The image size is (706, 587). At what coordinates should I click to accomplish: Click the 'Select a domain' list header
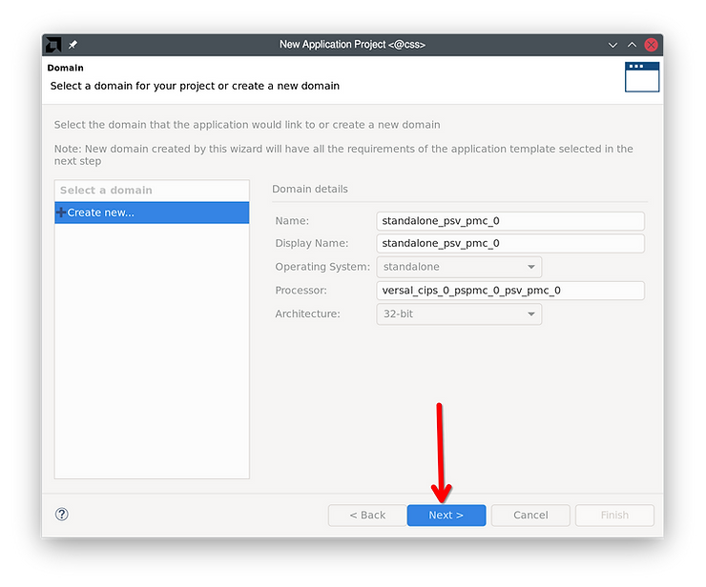[x=151, y=191]
